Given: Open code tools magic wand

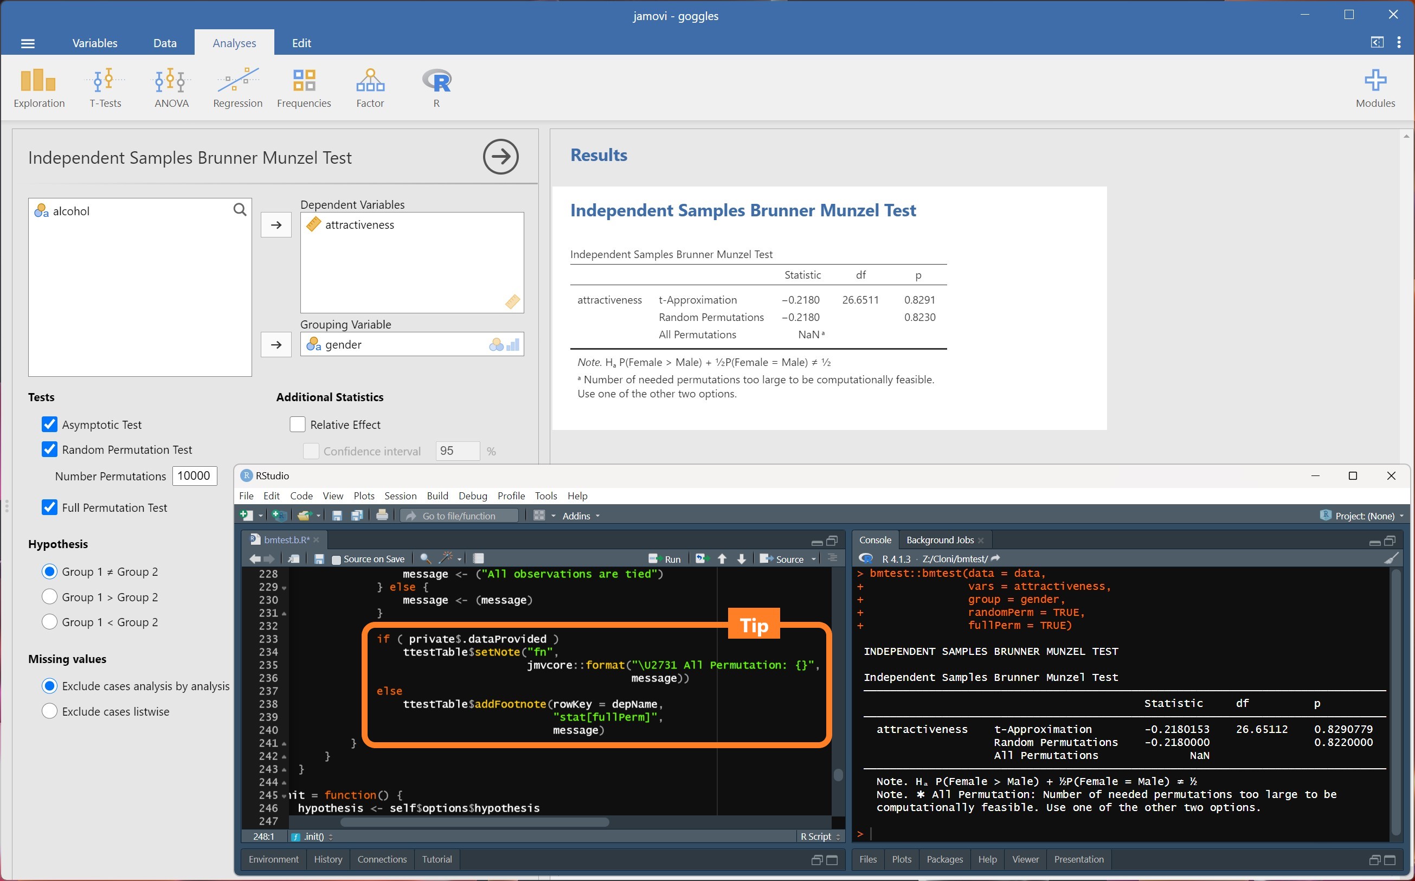Looking at the screenshot, I should click(x=446, y=558).
